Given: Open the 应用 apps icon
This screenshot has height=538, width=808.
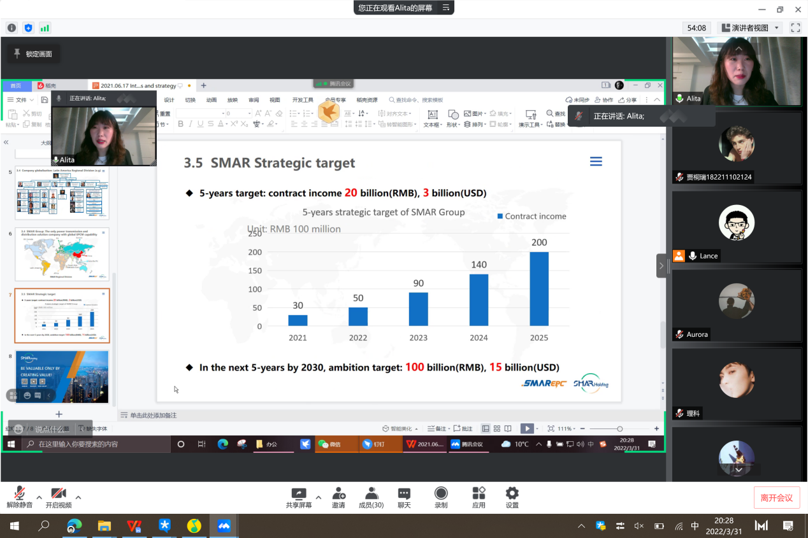Looking at the screenshot, I should tap(479, 497).
